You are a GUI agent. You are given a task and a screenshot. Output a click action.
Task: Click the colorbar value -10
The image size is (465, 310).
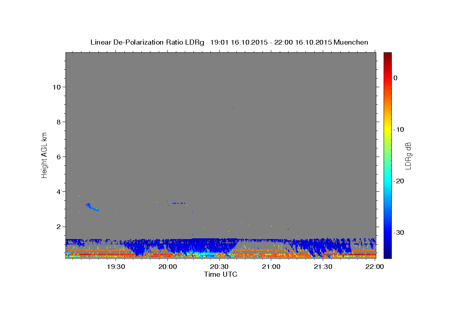pos(399,129)
